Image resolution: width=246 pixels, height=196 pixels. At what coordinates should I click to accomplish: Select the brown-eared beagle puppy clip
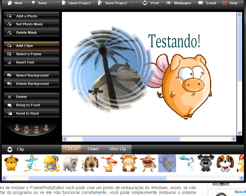click(x=225, y=163)
